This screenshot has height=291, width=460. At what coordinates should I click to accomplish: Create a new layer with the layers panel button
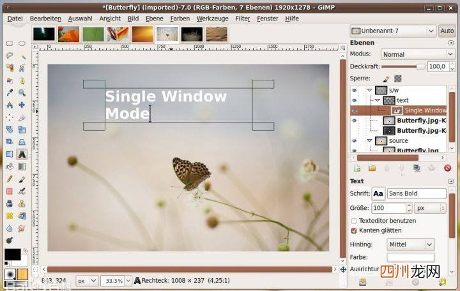point(357,168)
